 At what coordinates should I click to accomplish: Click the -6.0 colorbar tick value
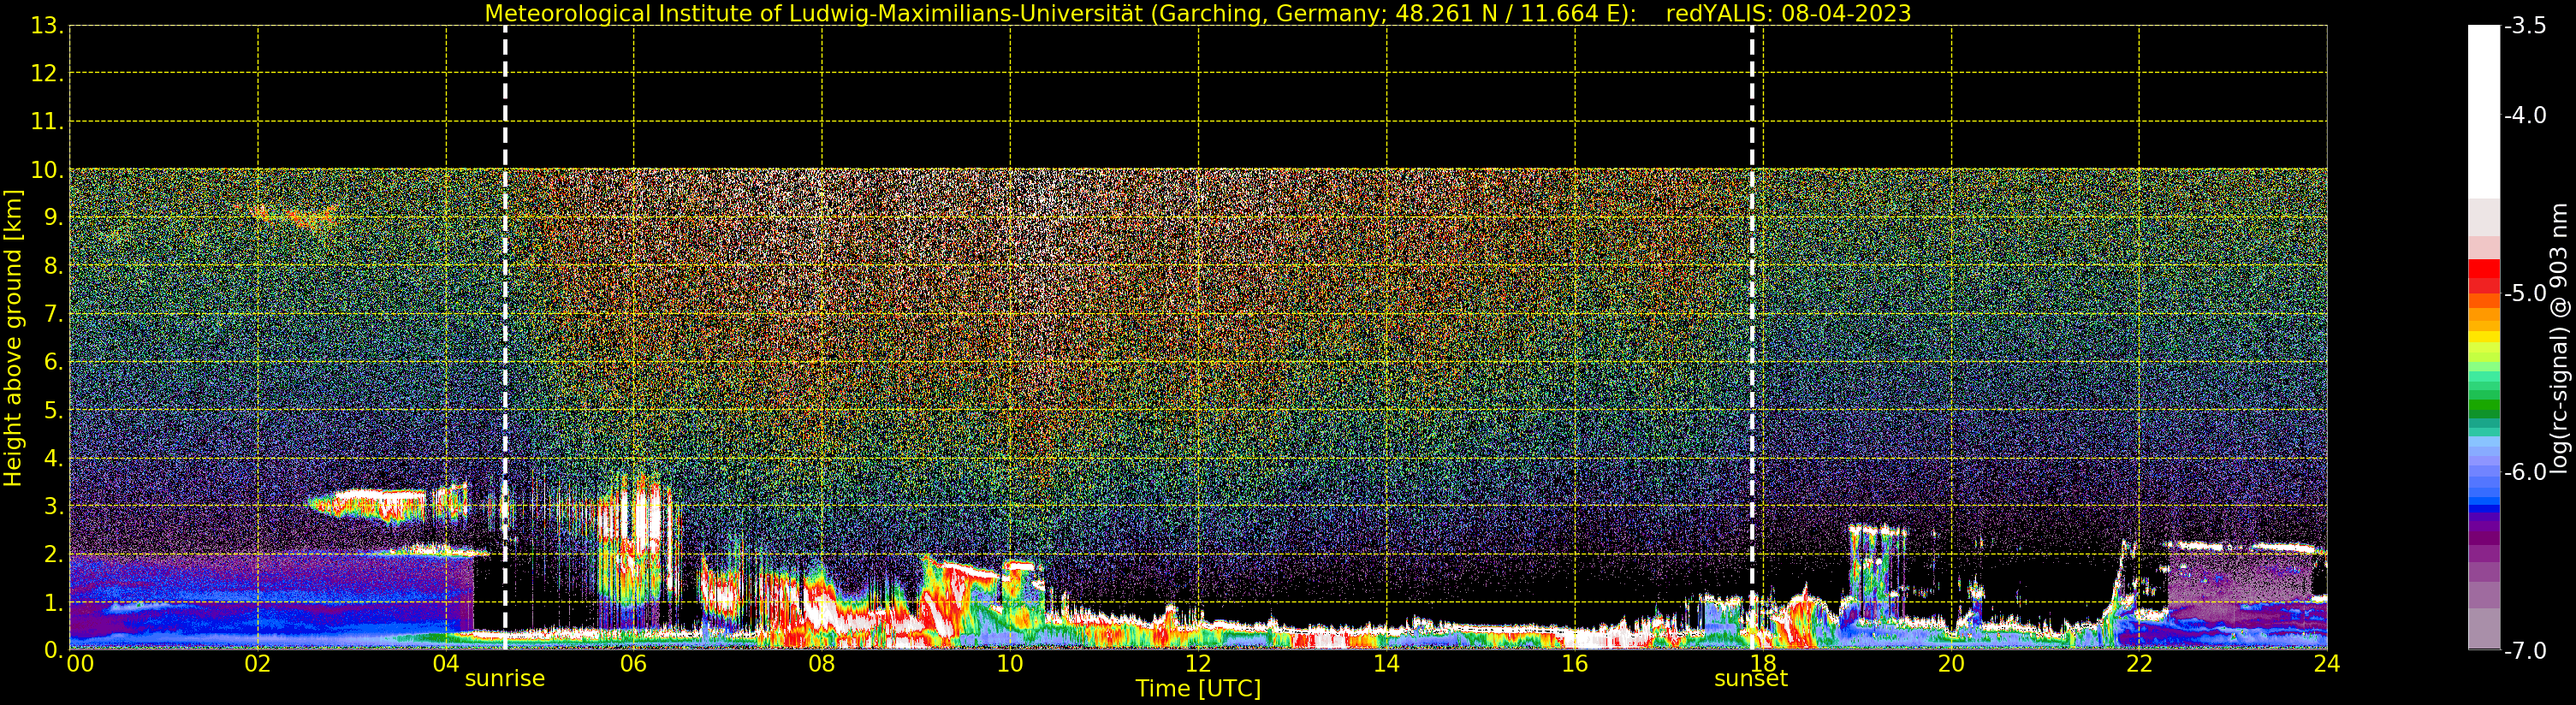[2525, 472]
